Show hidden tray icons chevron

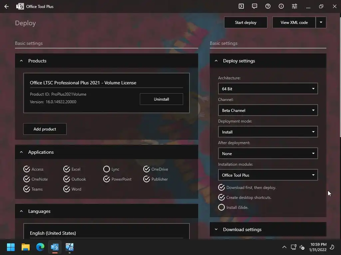coord(284,247)
